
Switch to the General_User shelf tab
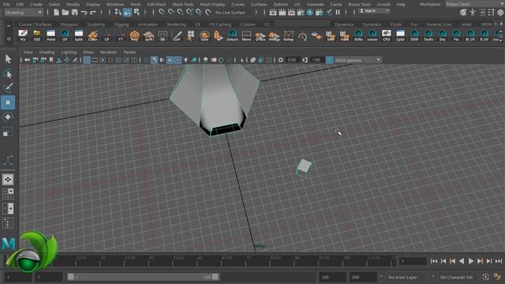pyautogui.click(x=440, y=24)
